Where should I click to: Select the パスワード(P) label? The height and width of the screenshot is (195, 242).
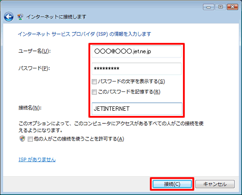pyautogui.click(x=34, y=68)
